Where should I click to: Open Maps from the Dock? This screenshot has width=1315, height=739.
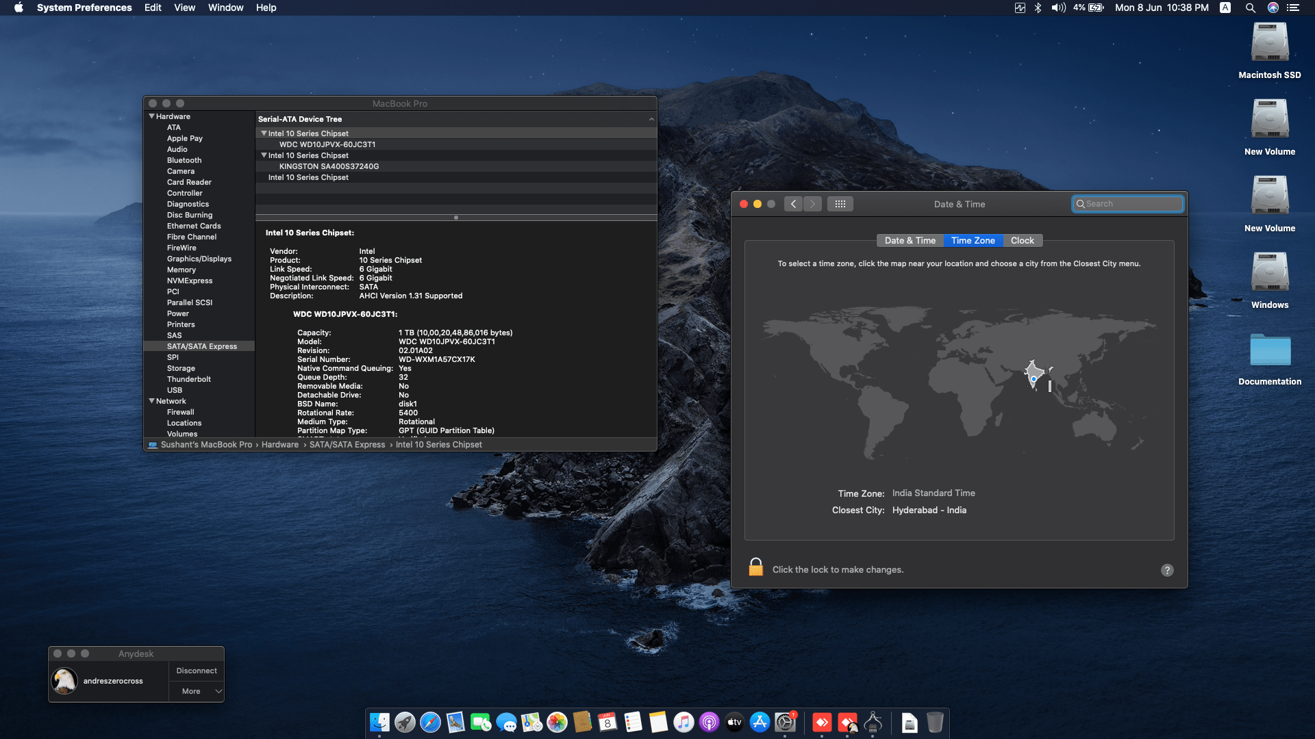coord(531,722)
